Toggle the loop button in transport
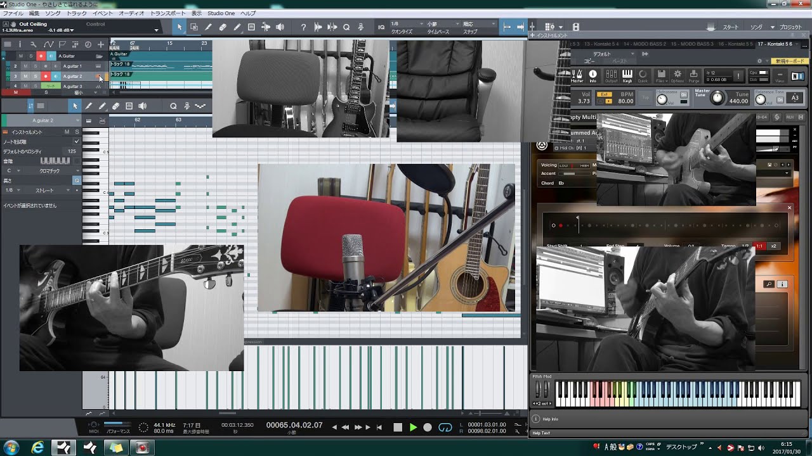The height and width of the screenshot is (456, 812). point(445,427)
